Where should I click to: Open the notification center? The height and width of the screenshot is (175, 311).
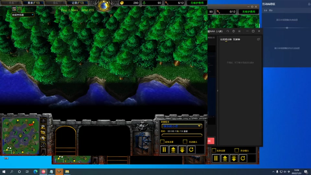[306, 172]
